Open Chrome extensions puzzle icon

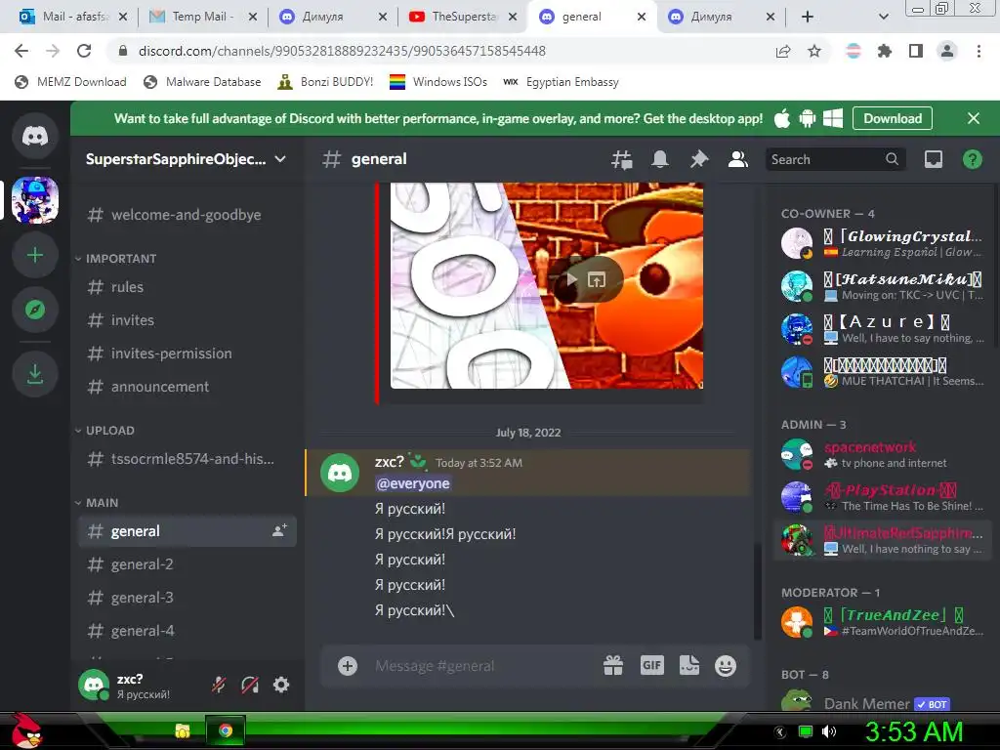point(884,51)
